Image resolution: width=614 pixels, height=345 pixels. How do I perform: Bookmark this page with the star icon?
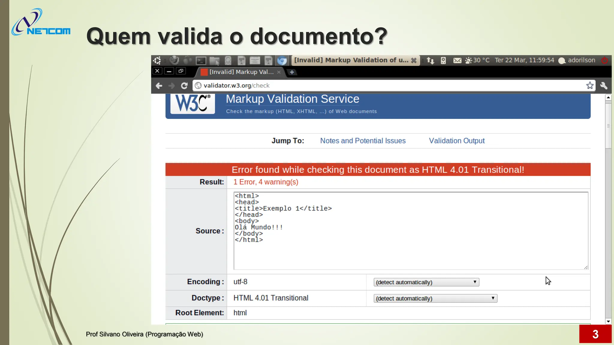(590, 86)
